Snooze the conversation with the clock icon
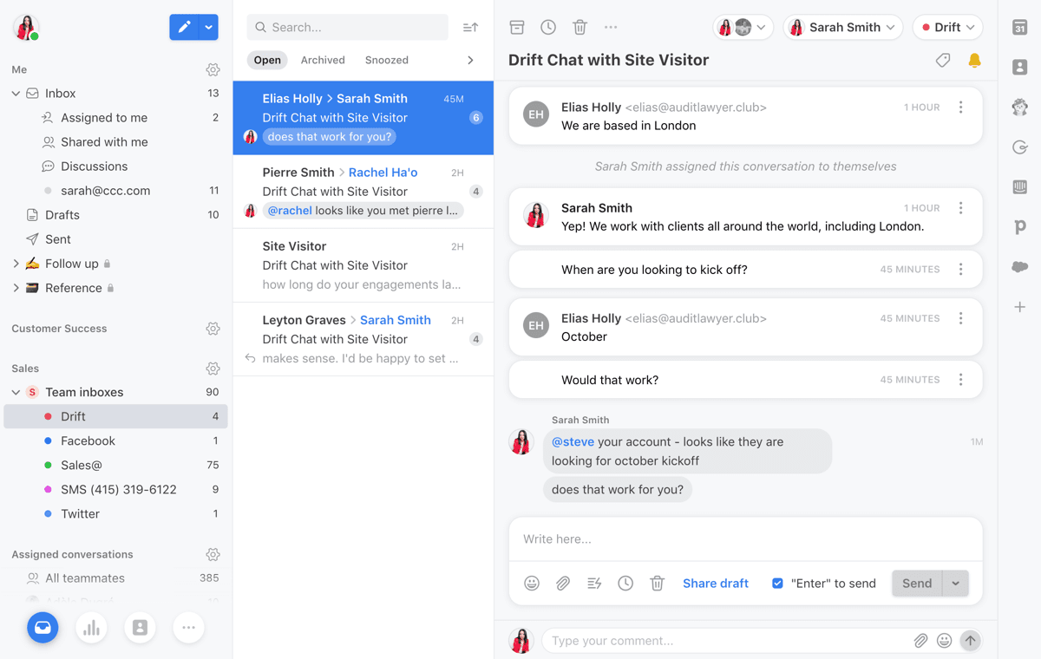Image resolution: width=1041 pixels, height=659 pixels. (x=548, y=27)
